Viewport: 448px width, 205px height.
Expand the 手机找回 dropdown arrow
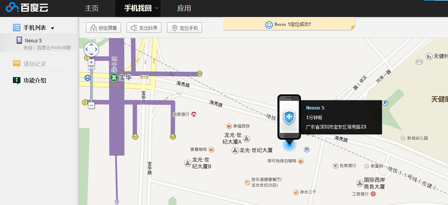(157, 8)
